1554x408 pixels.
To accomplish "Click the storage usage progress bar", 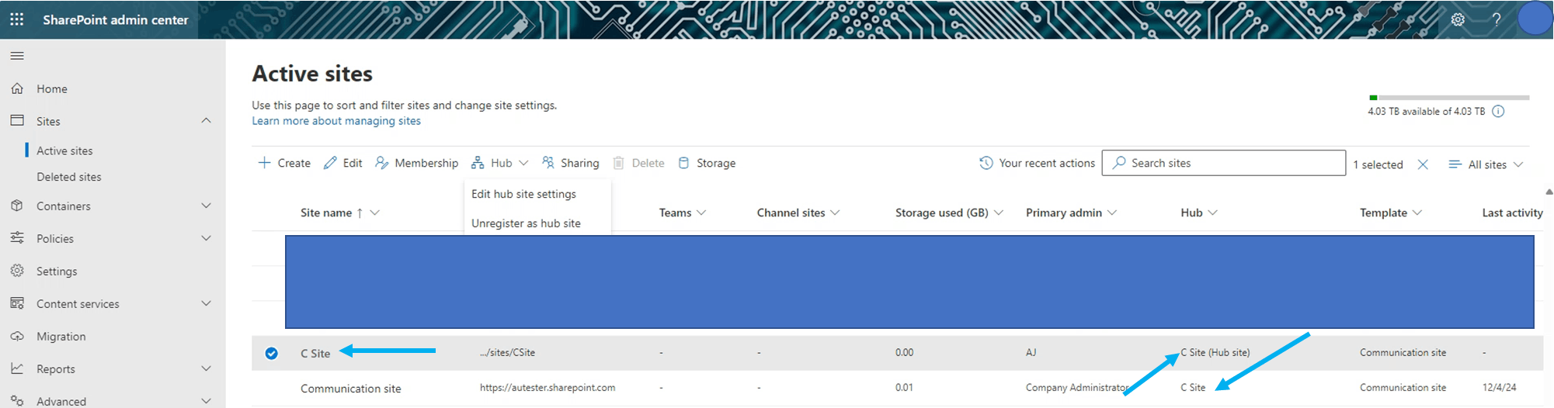I will tap(1449, 98).
